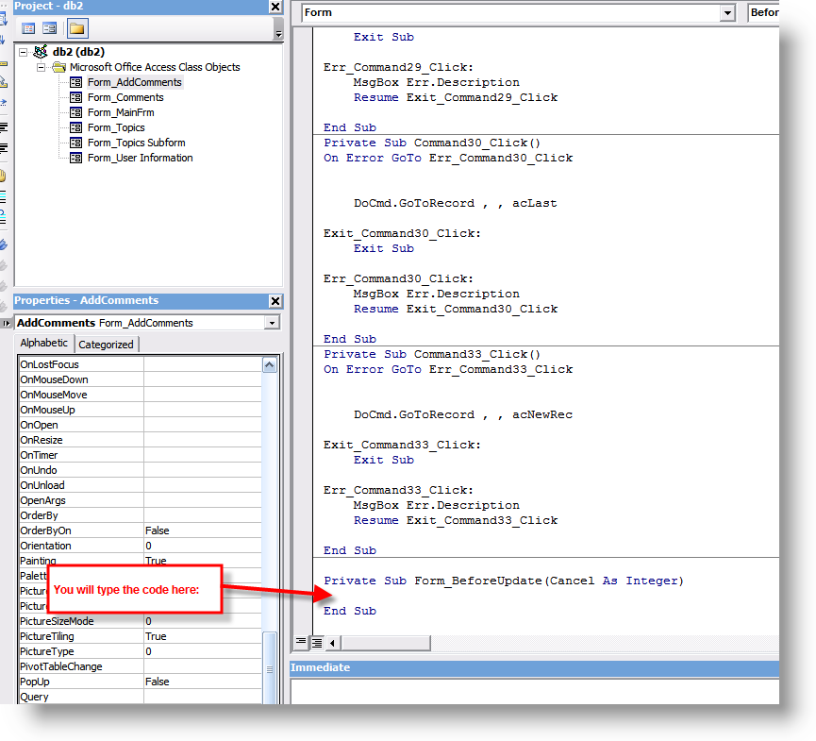Click the Properties list scrollbar thumb

click(270, 668)
